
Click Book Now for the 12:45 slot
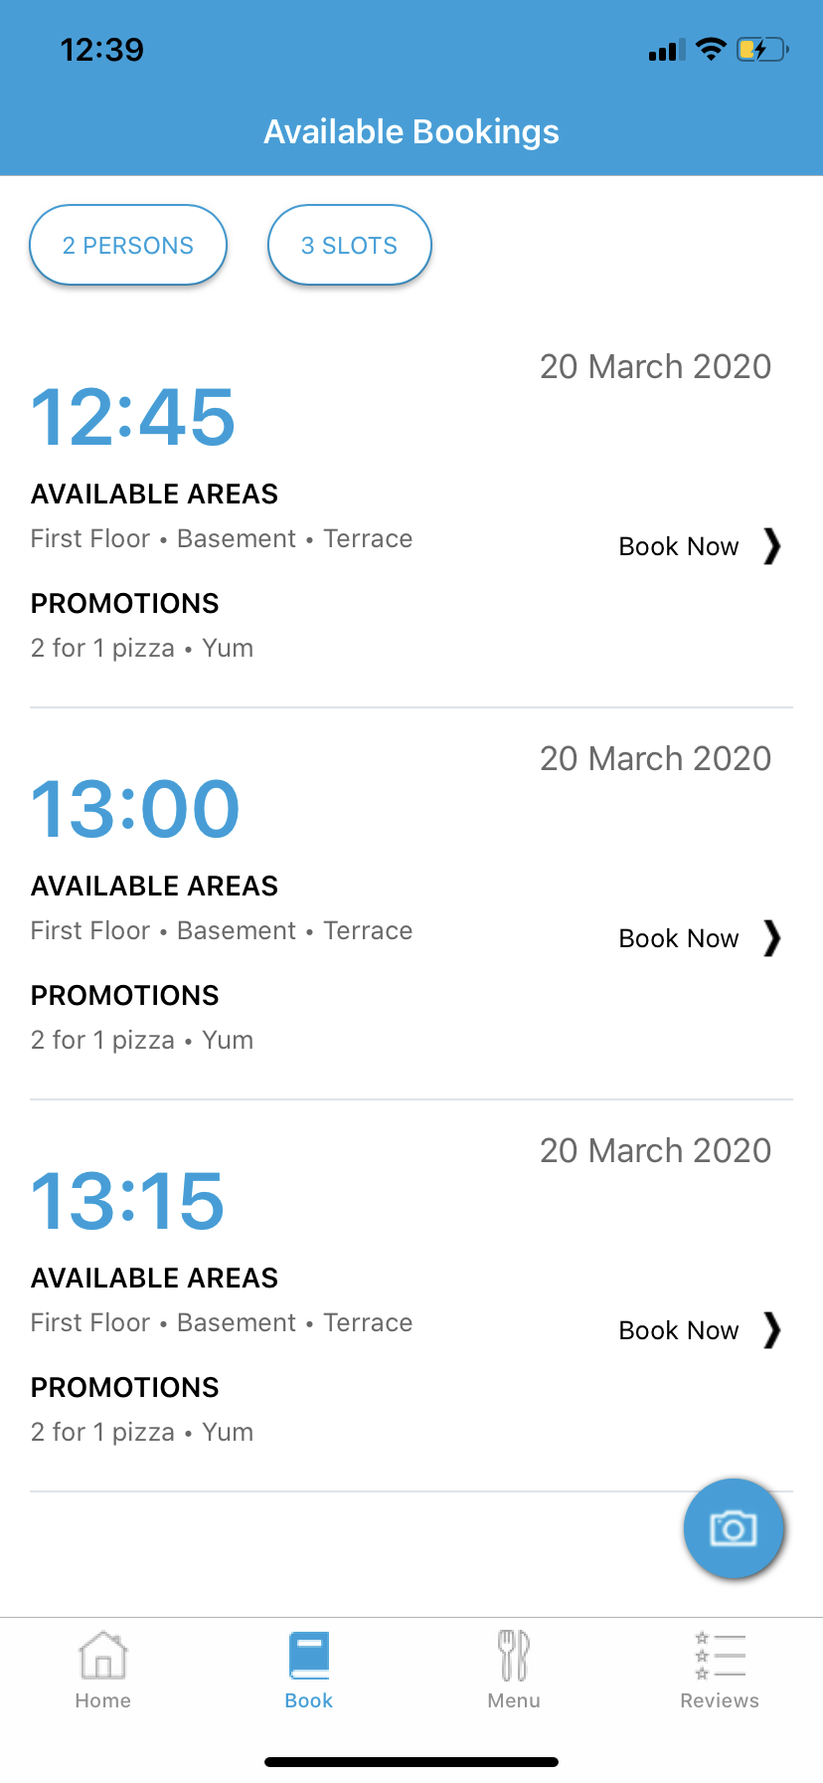[x=679, y=546]
